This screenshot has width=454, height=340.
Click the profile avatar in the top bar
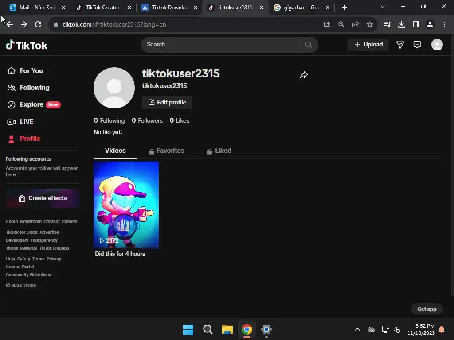point(437,45)
